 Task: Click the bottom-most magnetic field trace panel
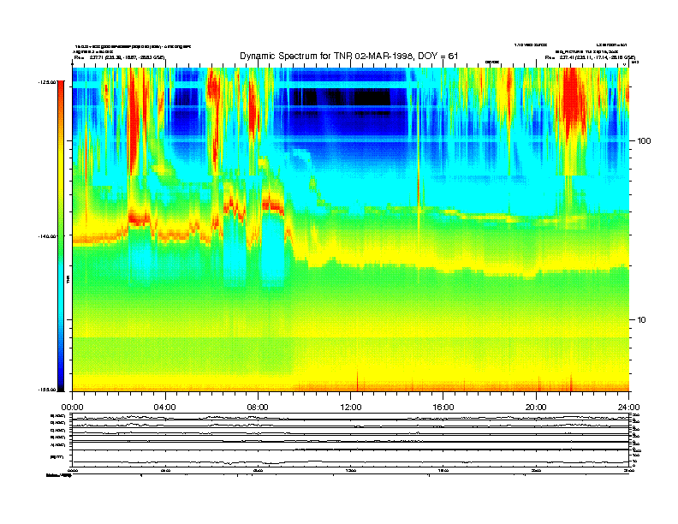tap(351, 457)
